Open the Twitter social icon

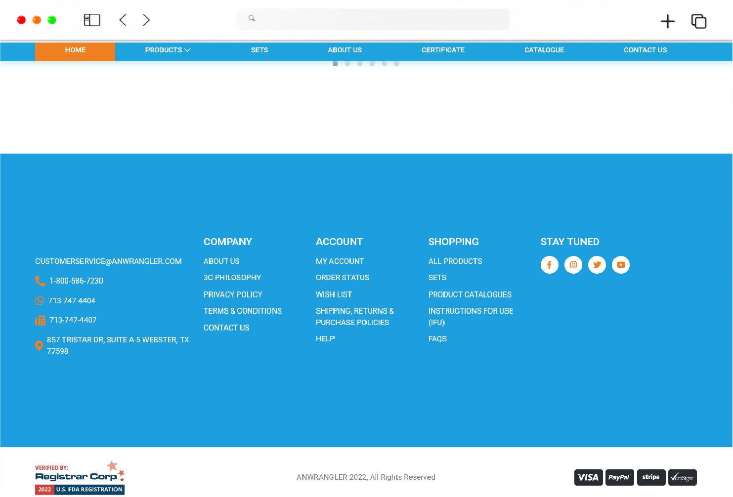(597, 265)
